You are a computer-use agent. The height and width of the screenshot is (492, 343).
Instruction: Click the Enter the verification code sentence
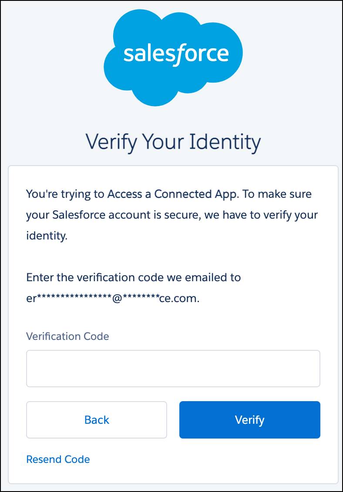coord(134,277)
